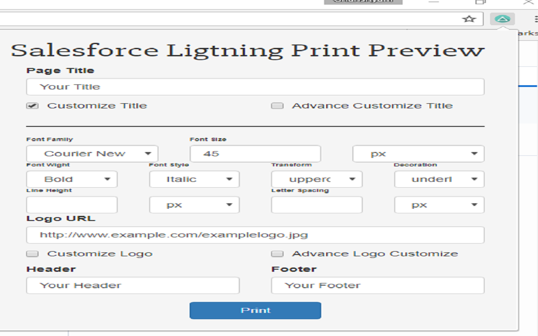Screen dimensions: 538x336
Task: Uncheck the Customize Title checkbox
Action: (32, 106)
